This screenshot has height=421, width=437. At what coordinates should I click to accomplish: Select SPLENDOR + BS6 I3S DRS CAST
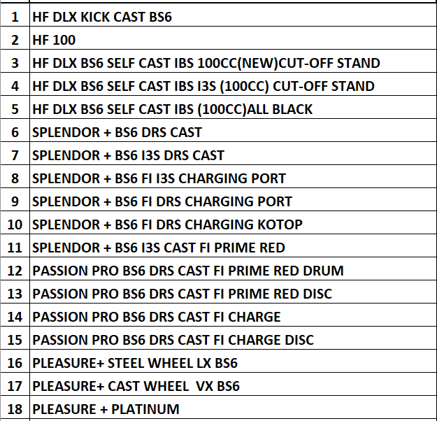(x=128, y=155)
